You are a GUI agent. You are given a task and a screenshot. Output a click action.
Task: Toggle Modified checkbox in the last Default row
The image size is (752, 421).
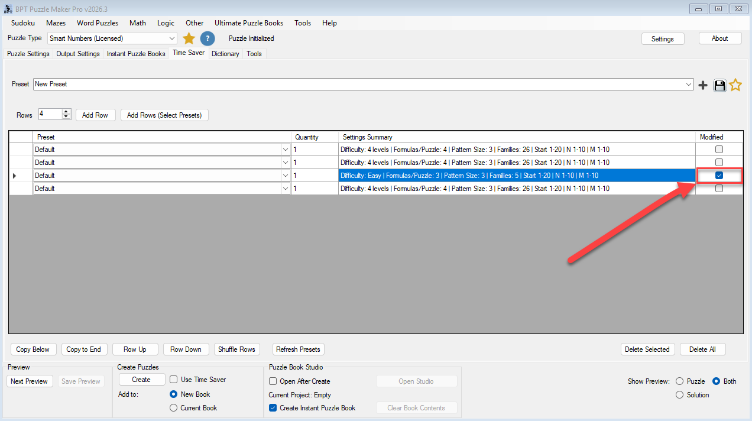click(x=719, y=189)
